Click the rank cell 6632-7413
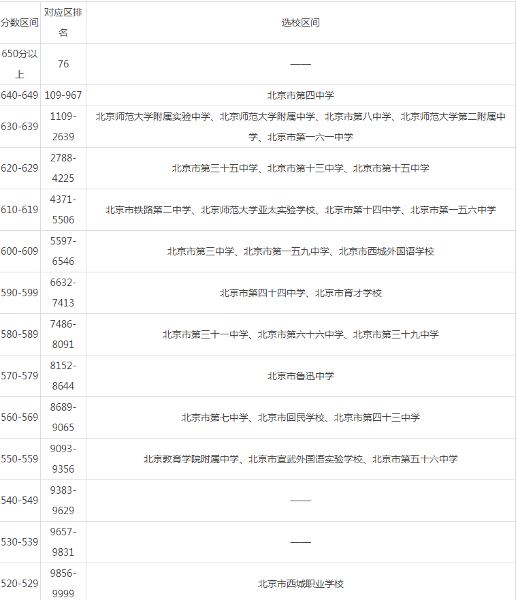The width and height of the screenshot is (518, 600). point(63,293)
